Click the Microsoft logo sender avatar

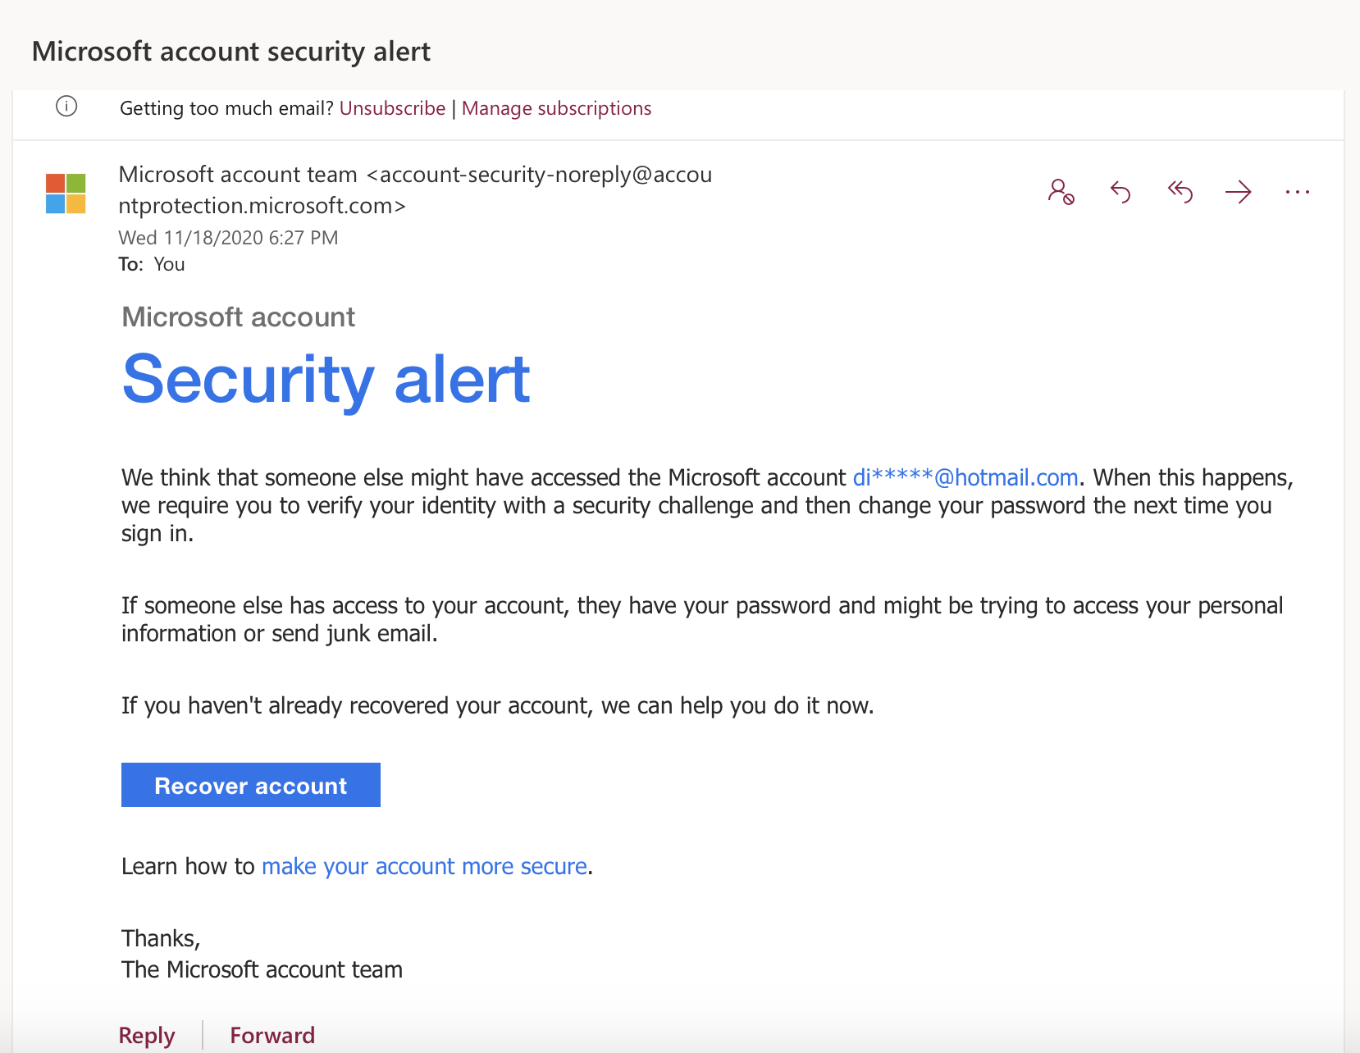tap(66, 194)
